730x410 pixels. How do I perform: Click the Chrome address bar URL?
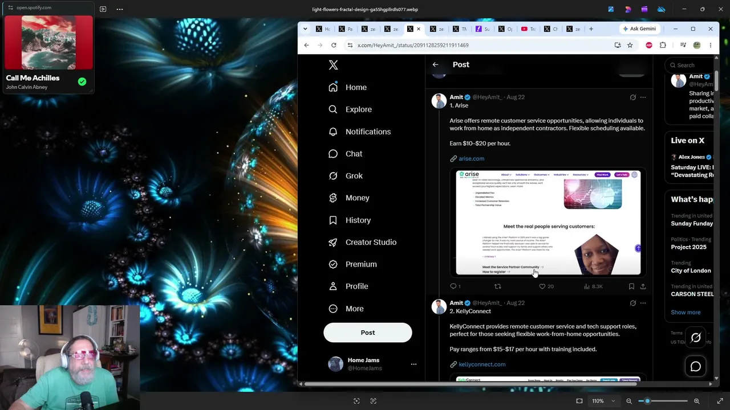(413, 45)
